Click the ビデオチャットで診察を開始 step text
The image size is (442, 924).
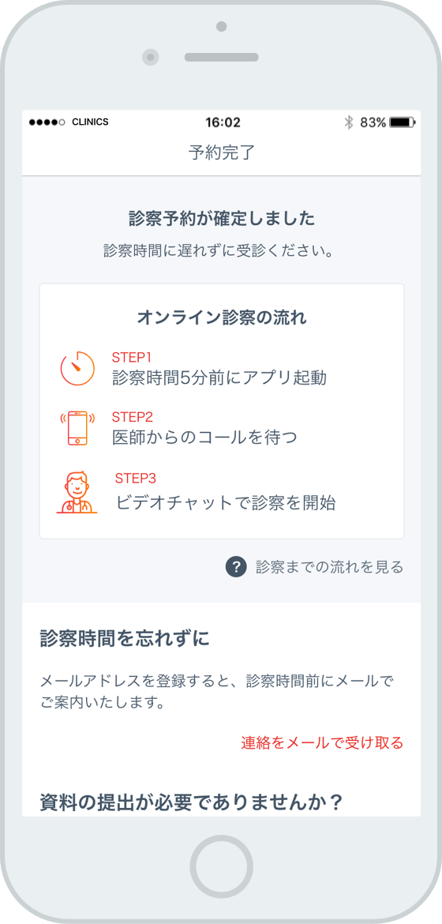[x=226, y=502]
